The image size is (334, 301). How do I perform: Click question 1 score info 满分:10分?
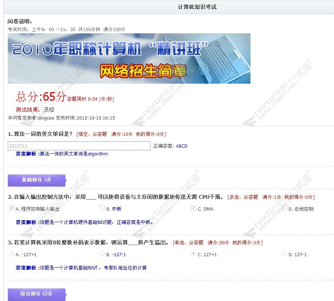coord(122,134)
